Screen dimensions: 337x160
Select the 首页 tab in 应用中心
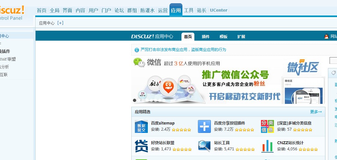(188, 37)
